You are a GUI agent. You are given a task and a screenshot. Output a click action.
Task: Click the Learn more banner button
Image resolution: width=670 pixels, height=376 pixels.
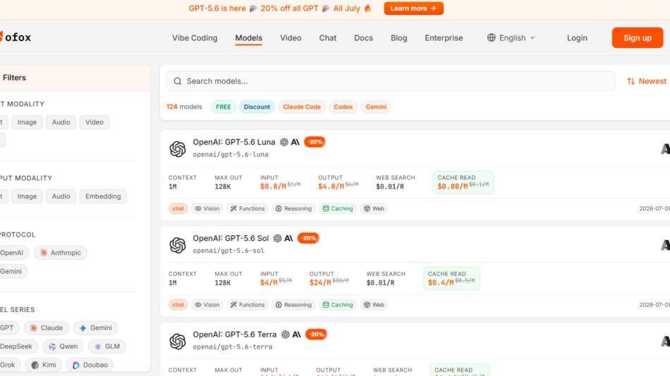[413, 8]
